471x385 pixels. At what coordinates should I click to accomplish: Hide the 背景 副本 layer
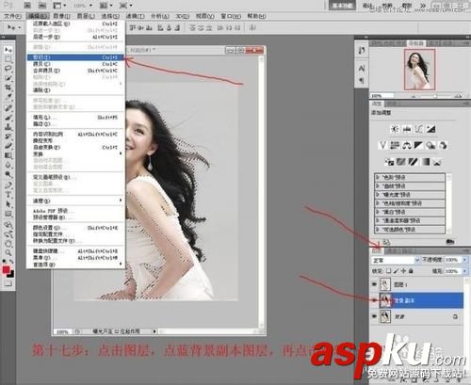click(x=374, y=300)
